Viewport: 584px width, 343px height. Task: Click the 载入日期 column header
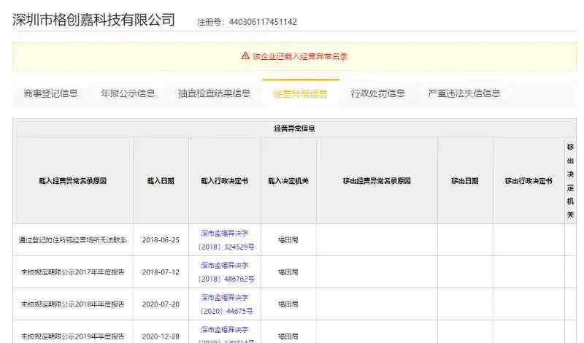point(161,181)
